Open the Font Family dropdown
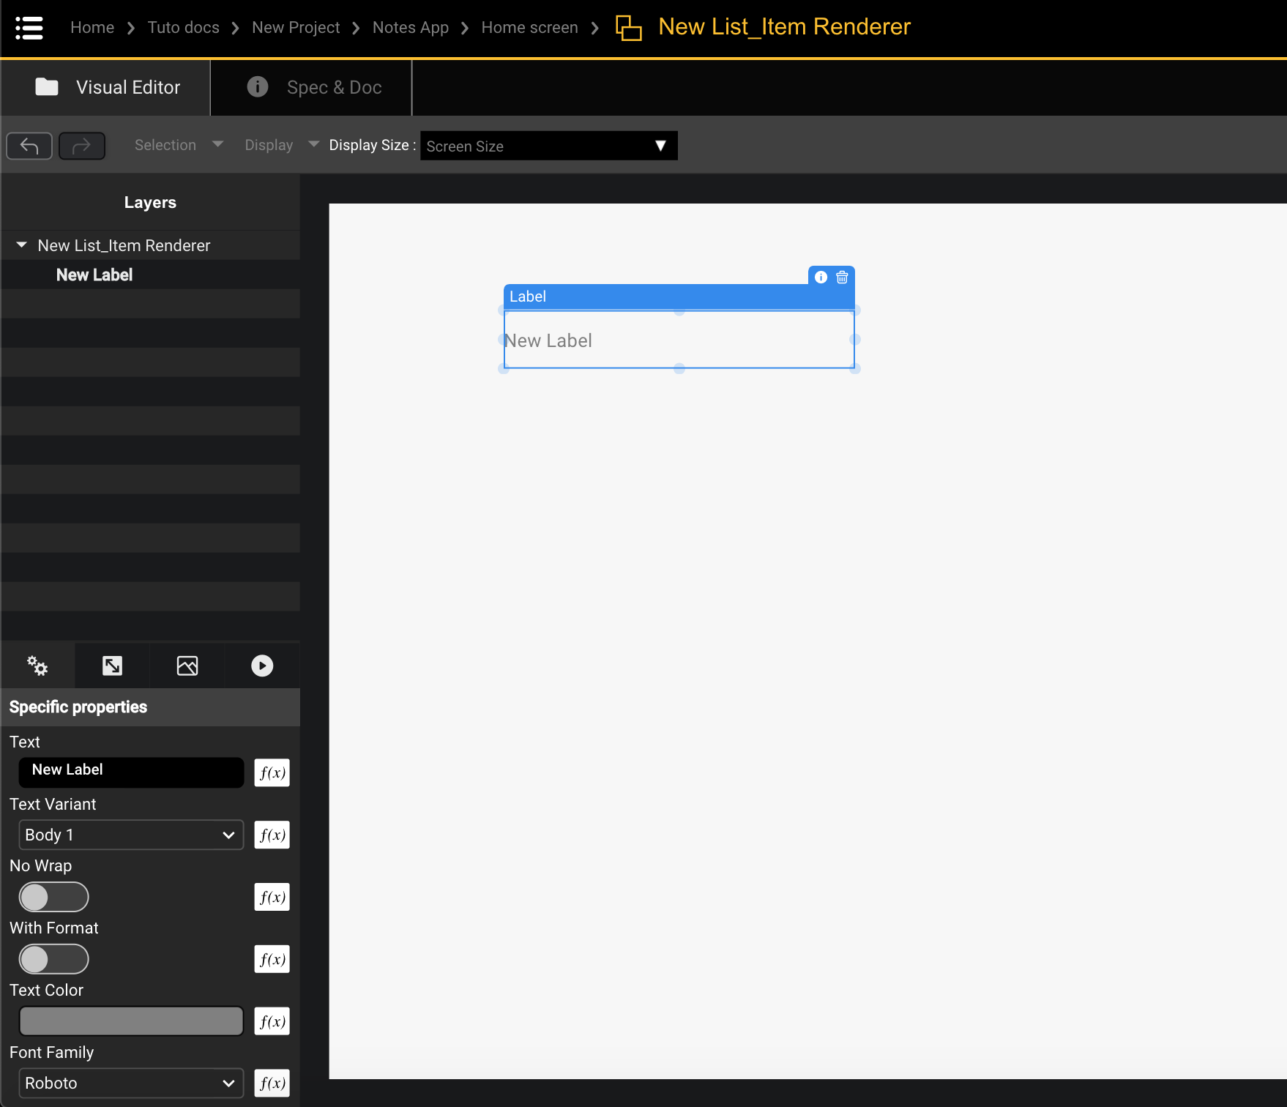1287x1107 pixels. (x=130, y=1083)
